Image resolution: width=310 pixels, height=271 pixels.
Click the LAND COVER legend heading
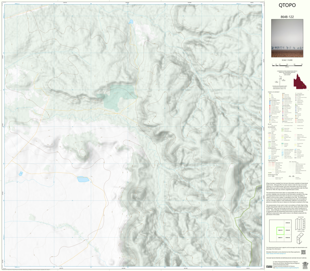[271, 142]
